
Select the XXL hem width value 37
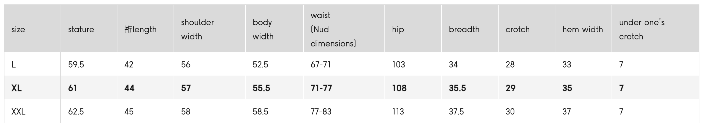coord(567,111)
